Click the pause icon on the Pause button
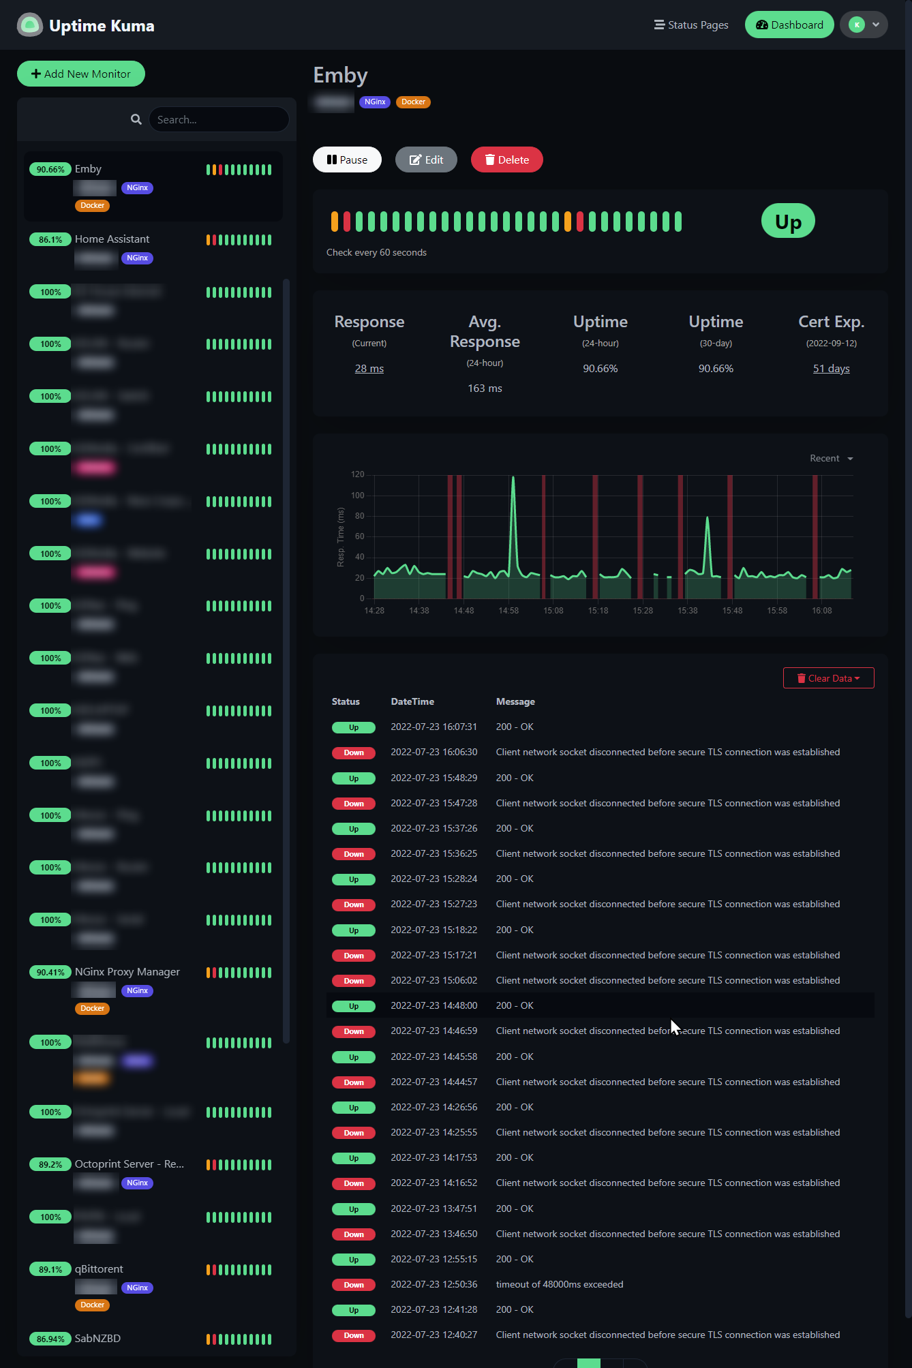Image resolution: width=912 pixels, height=1368 pixels. tap(332, 159)
